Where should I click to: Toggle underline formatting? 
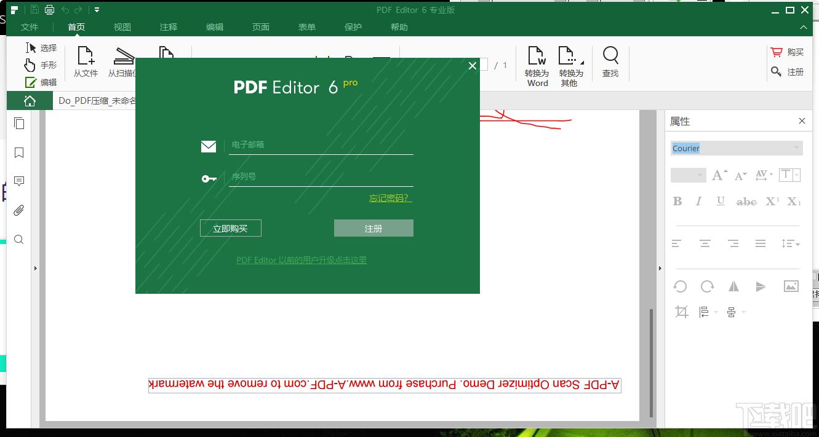721,201
